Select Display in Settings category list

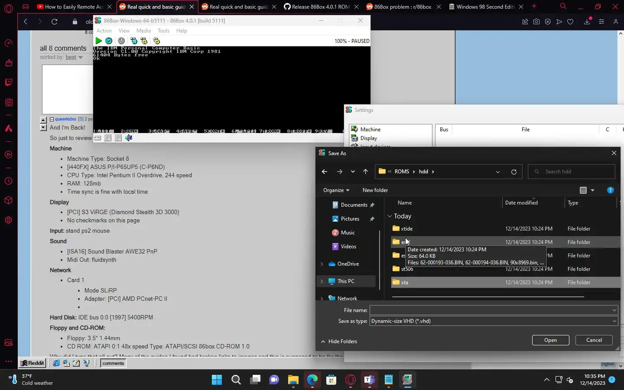pos(369,138)
